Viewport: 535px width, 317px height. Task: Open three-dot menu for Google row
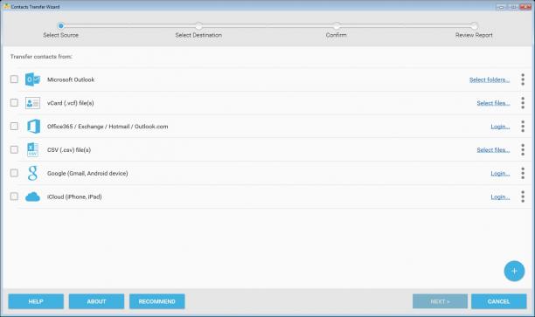[523, 173]
